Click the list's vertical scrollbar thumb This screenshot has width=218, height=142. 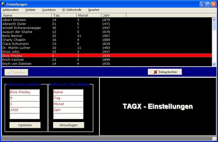[x=214, y=25]
